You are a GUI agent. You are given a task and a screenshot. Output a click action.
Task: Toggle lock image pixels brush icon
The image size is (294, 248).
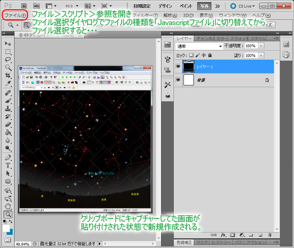(197, 55)
